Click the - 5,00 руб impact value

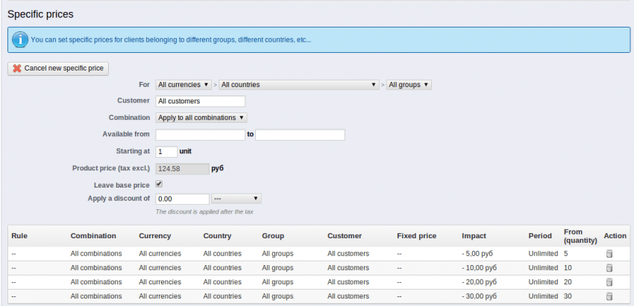coord(477,254)
